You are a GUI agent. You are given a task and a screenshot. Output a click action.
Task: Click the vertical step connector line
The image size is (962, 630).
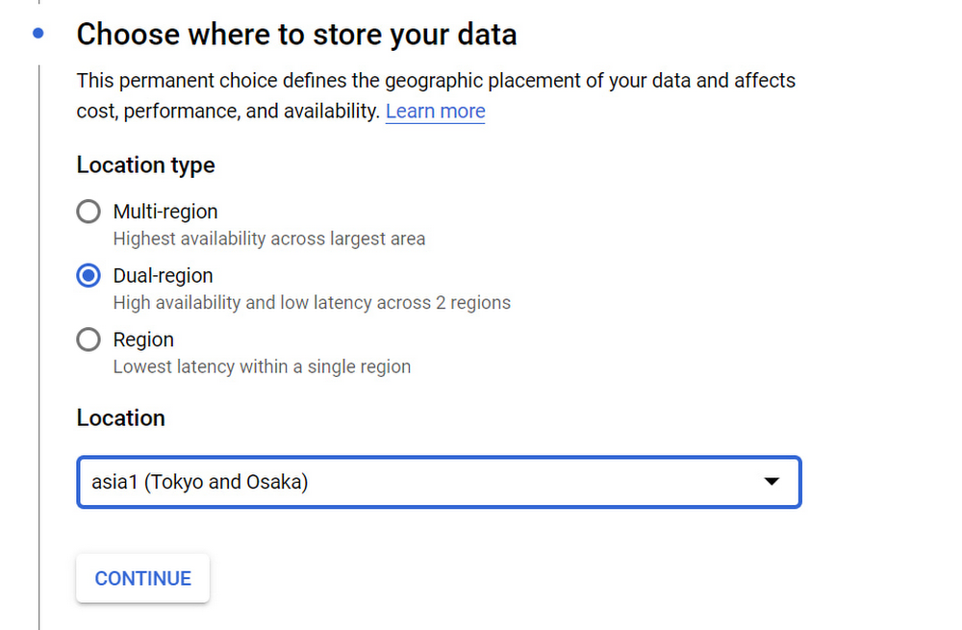(x=37, y=337)
